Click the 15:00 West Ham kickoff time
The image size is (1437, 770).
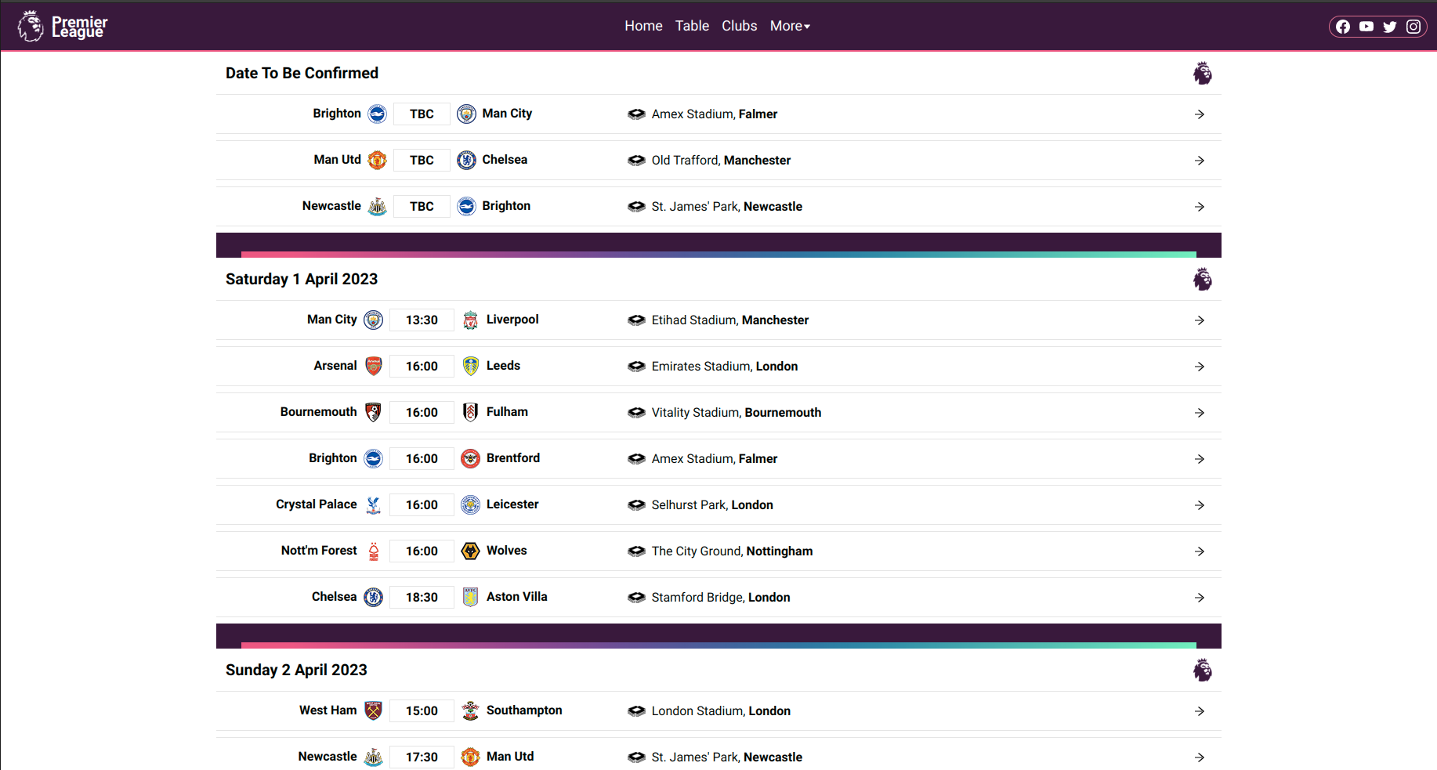[x=422, y=710]
